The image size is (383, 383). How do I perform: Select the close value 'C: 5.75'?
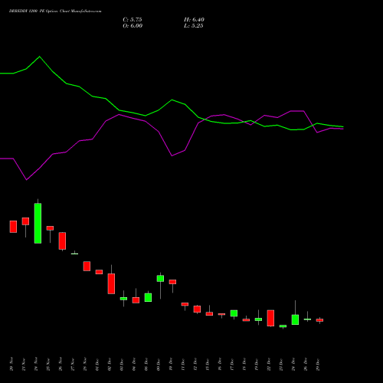click(133, 20)
